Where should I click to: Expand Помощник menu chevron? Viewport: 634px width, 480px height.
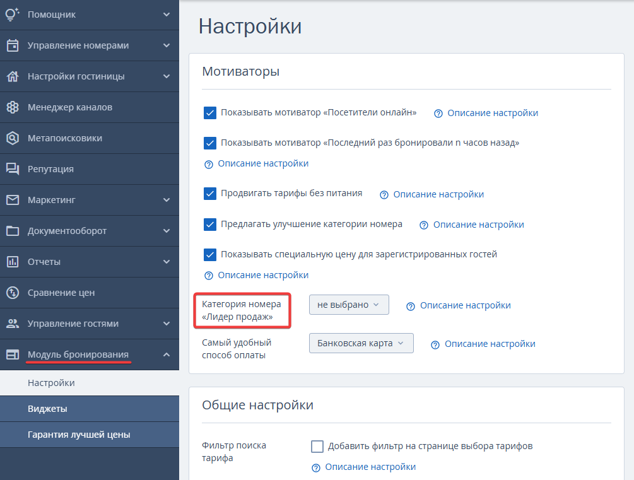pyautogui.click(x=166, y=15)
